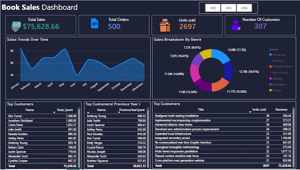This screenshot has height=170, width=300.
Task: Click the Previous Year table scrollbar
Action: coord(148,138)
